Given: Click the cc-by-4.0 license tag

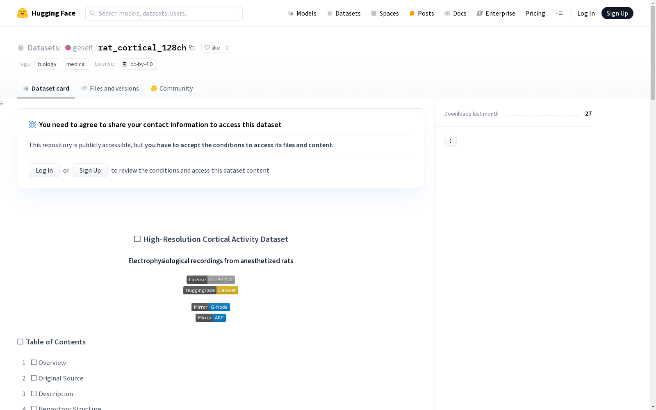Looking at the screenshot, I should tap(138, 64).
